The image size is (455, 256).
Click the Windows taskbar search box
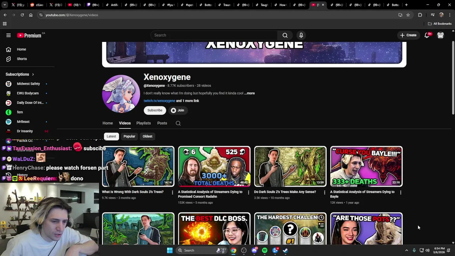tap(202, 250)
